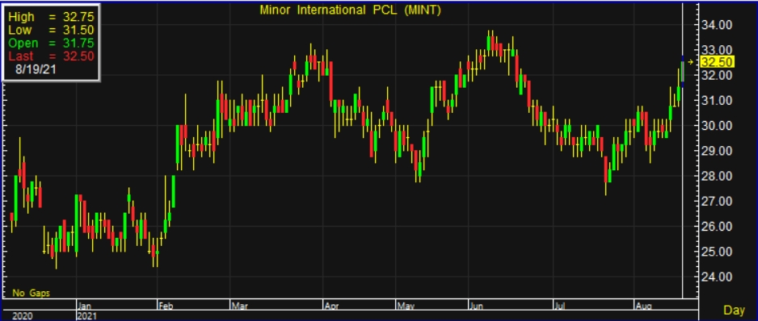Click the Jul month label

coord(560,305)
